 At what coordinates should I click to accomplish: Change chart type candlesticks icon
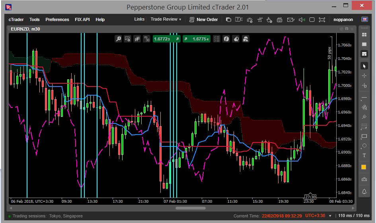[x=137, y=39]
